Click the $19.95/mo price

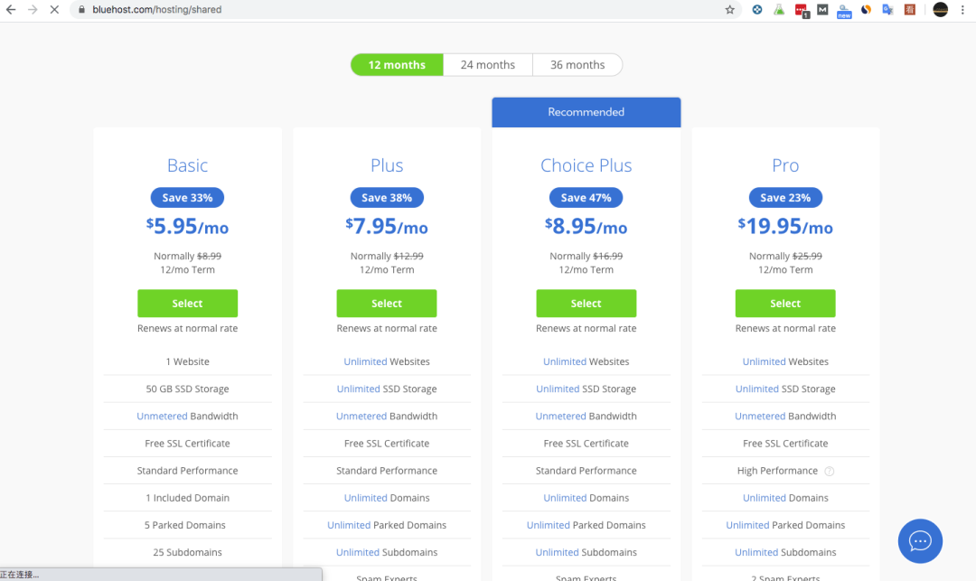pos(785,227)
